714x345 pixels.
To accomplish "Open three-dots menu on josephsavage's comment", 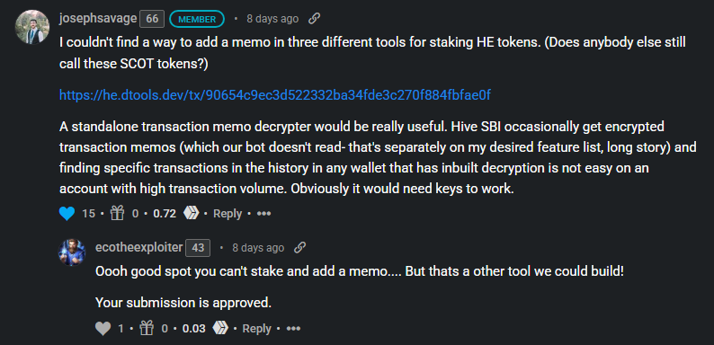I will coord(264,213).
